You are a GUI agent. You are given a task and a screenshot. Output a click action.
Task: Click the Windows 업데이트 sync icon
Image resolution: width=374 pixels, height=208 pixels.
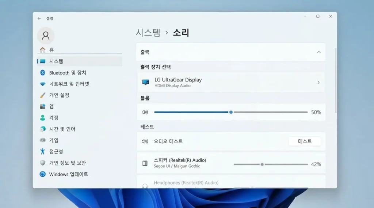click(x=43, y=174)
